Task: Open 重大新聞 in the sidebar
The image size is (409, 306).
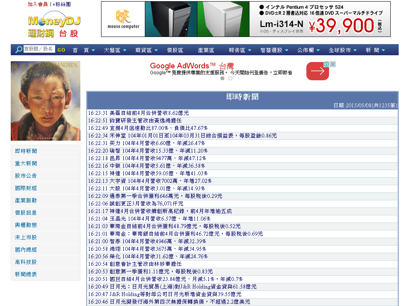Action: pos(26,163)
